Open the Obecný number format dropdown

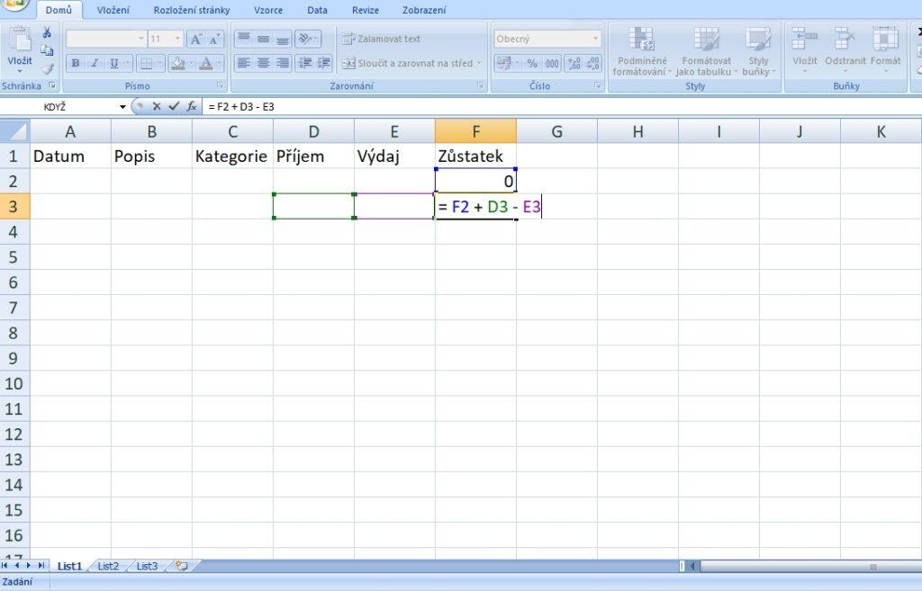coord(595,39)
